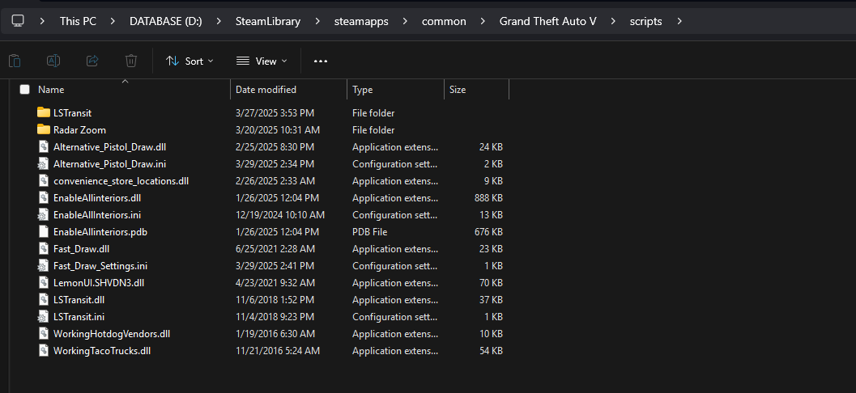Viewport: 856px width, 393px height.
Task: Sort by the Size column header
Action: 458,90
